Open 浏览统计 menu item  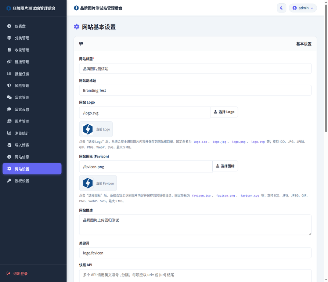(x=32, y=133)
